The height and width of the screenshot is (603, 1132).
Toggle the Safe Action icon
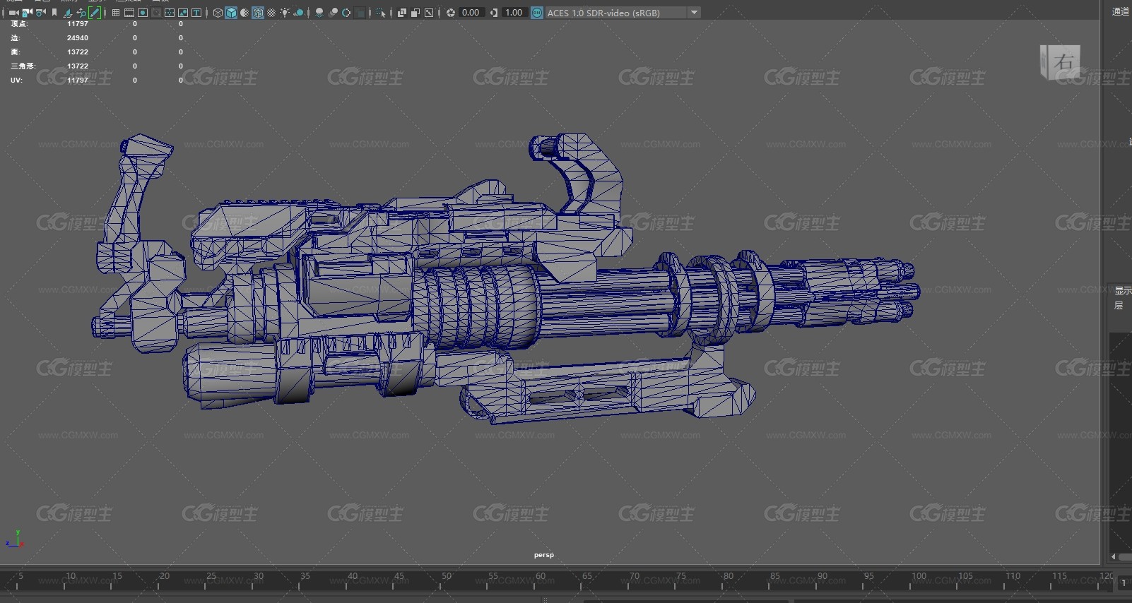pyautogui.click(x=183, y=13)
